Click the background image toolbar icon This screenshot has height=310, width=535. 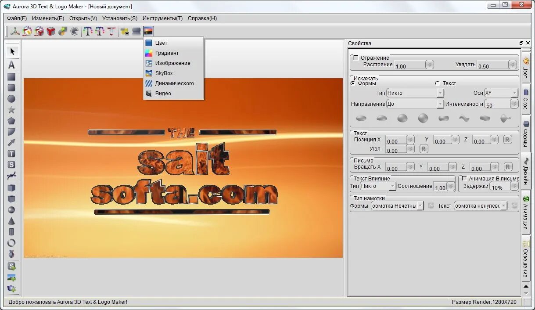149,31
